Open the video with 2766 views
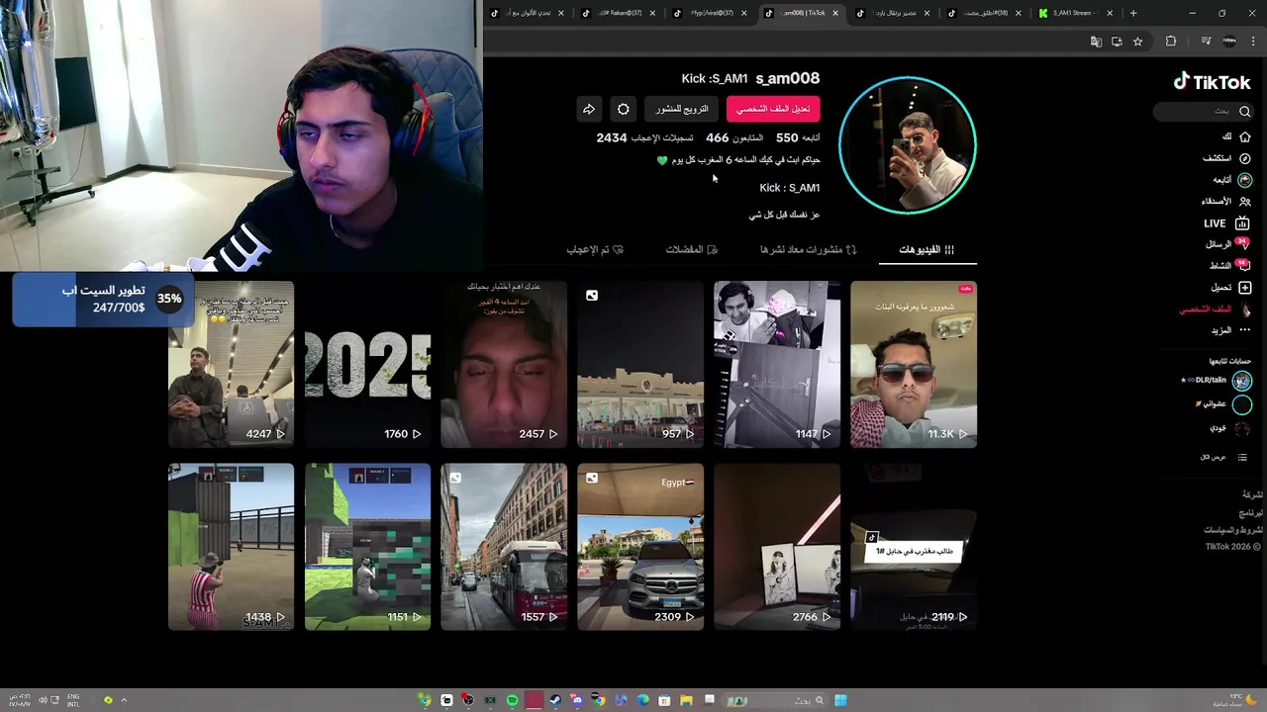The image size is (1267, 712). pos(777,547)
